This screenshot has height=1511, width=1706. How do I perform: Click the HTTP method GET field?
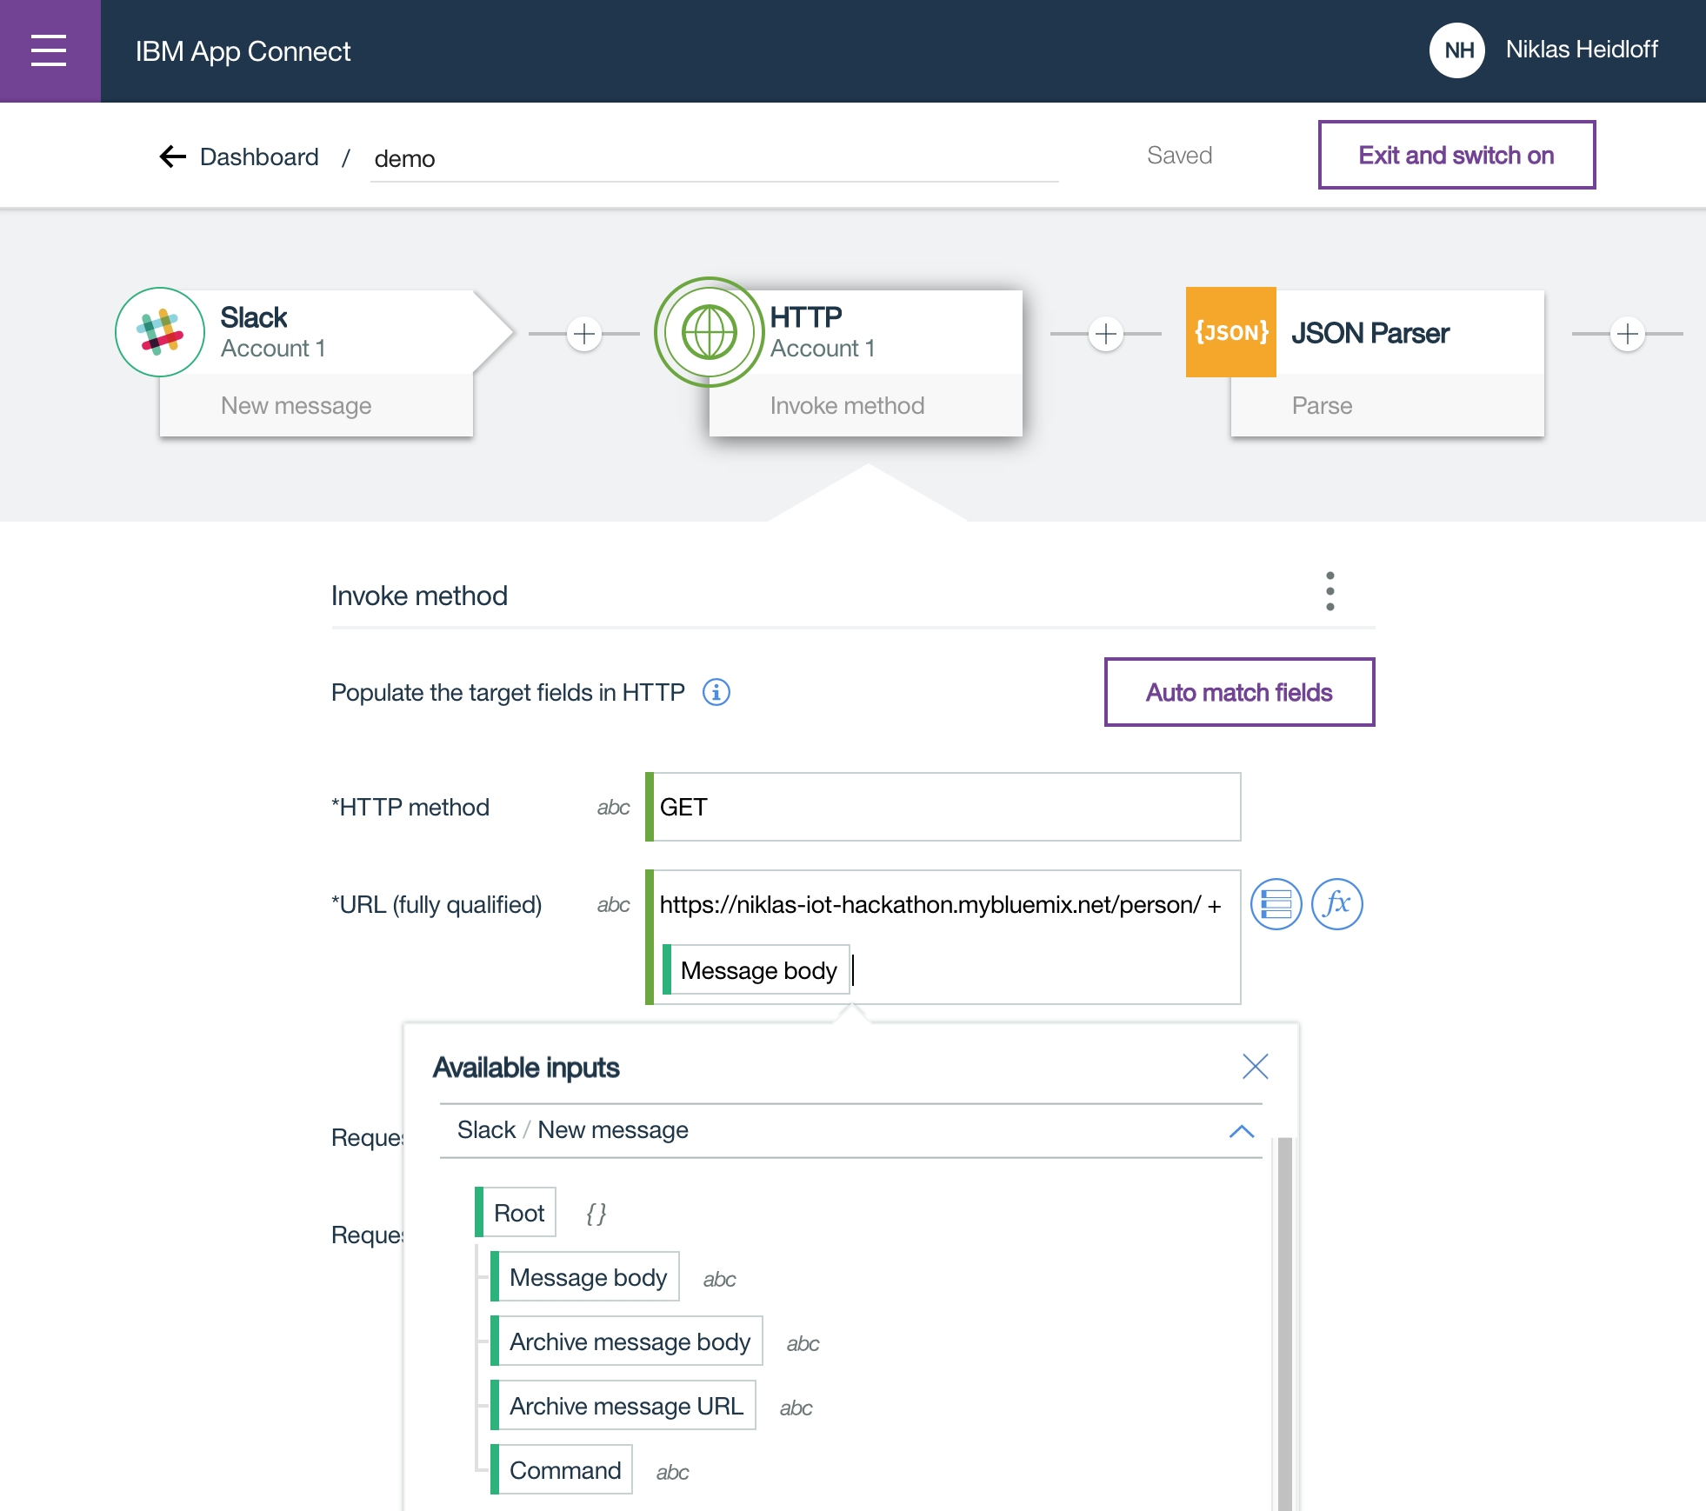coord(944,807)
